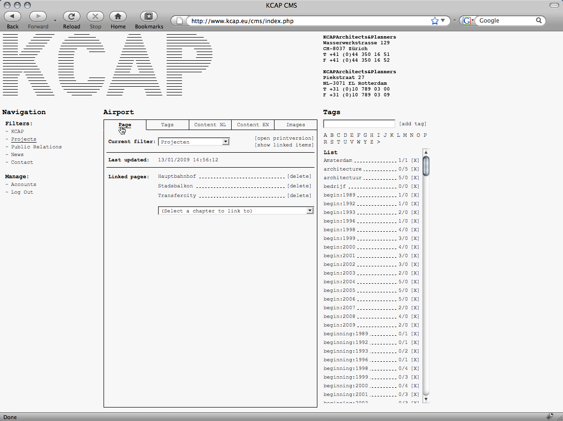Delete the Hauptbahnhof linked page

299,176
